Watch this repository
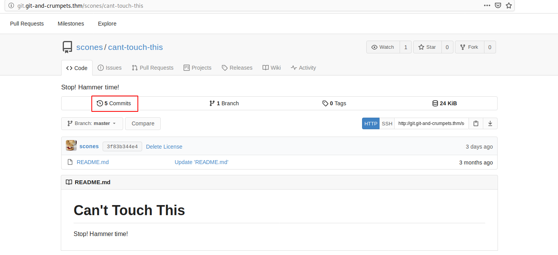 click(x=383, y=47)
